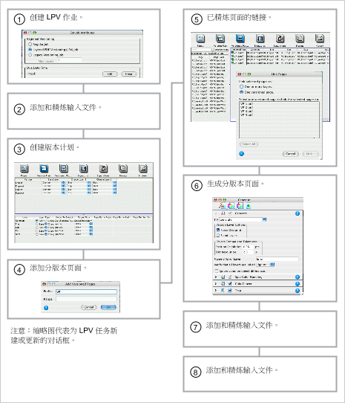345x403 pixels.
Task: Select the One or more layers radio option
Action: (241, 87)
